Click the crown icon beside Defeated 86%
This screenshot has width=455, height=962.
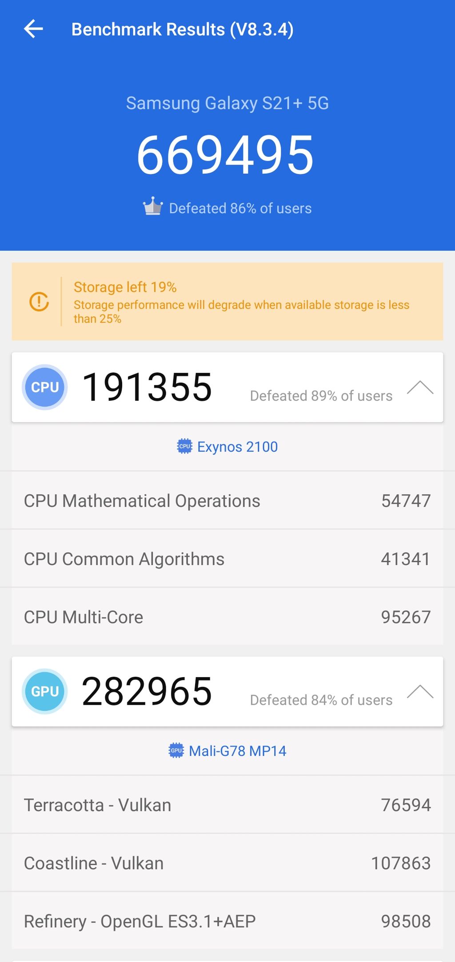click(153, 207)
